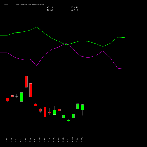Select the 08 May date label
Screen dimensions: 147x147
click(x=73, y=140)
